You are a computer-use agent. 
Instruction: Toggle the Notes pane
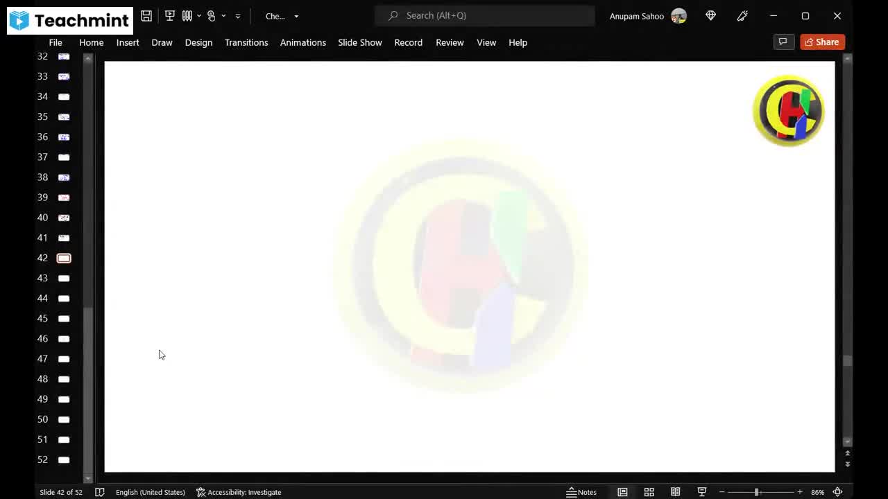point(581,492)
